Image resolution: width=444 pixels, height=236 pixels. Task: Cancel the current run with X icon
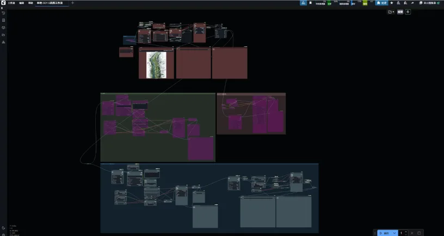(x=412, y=233)
